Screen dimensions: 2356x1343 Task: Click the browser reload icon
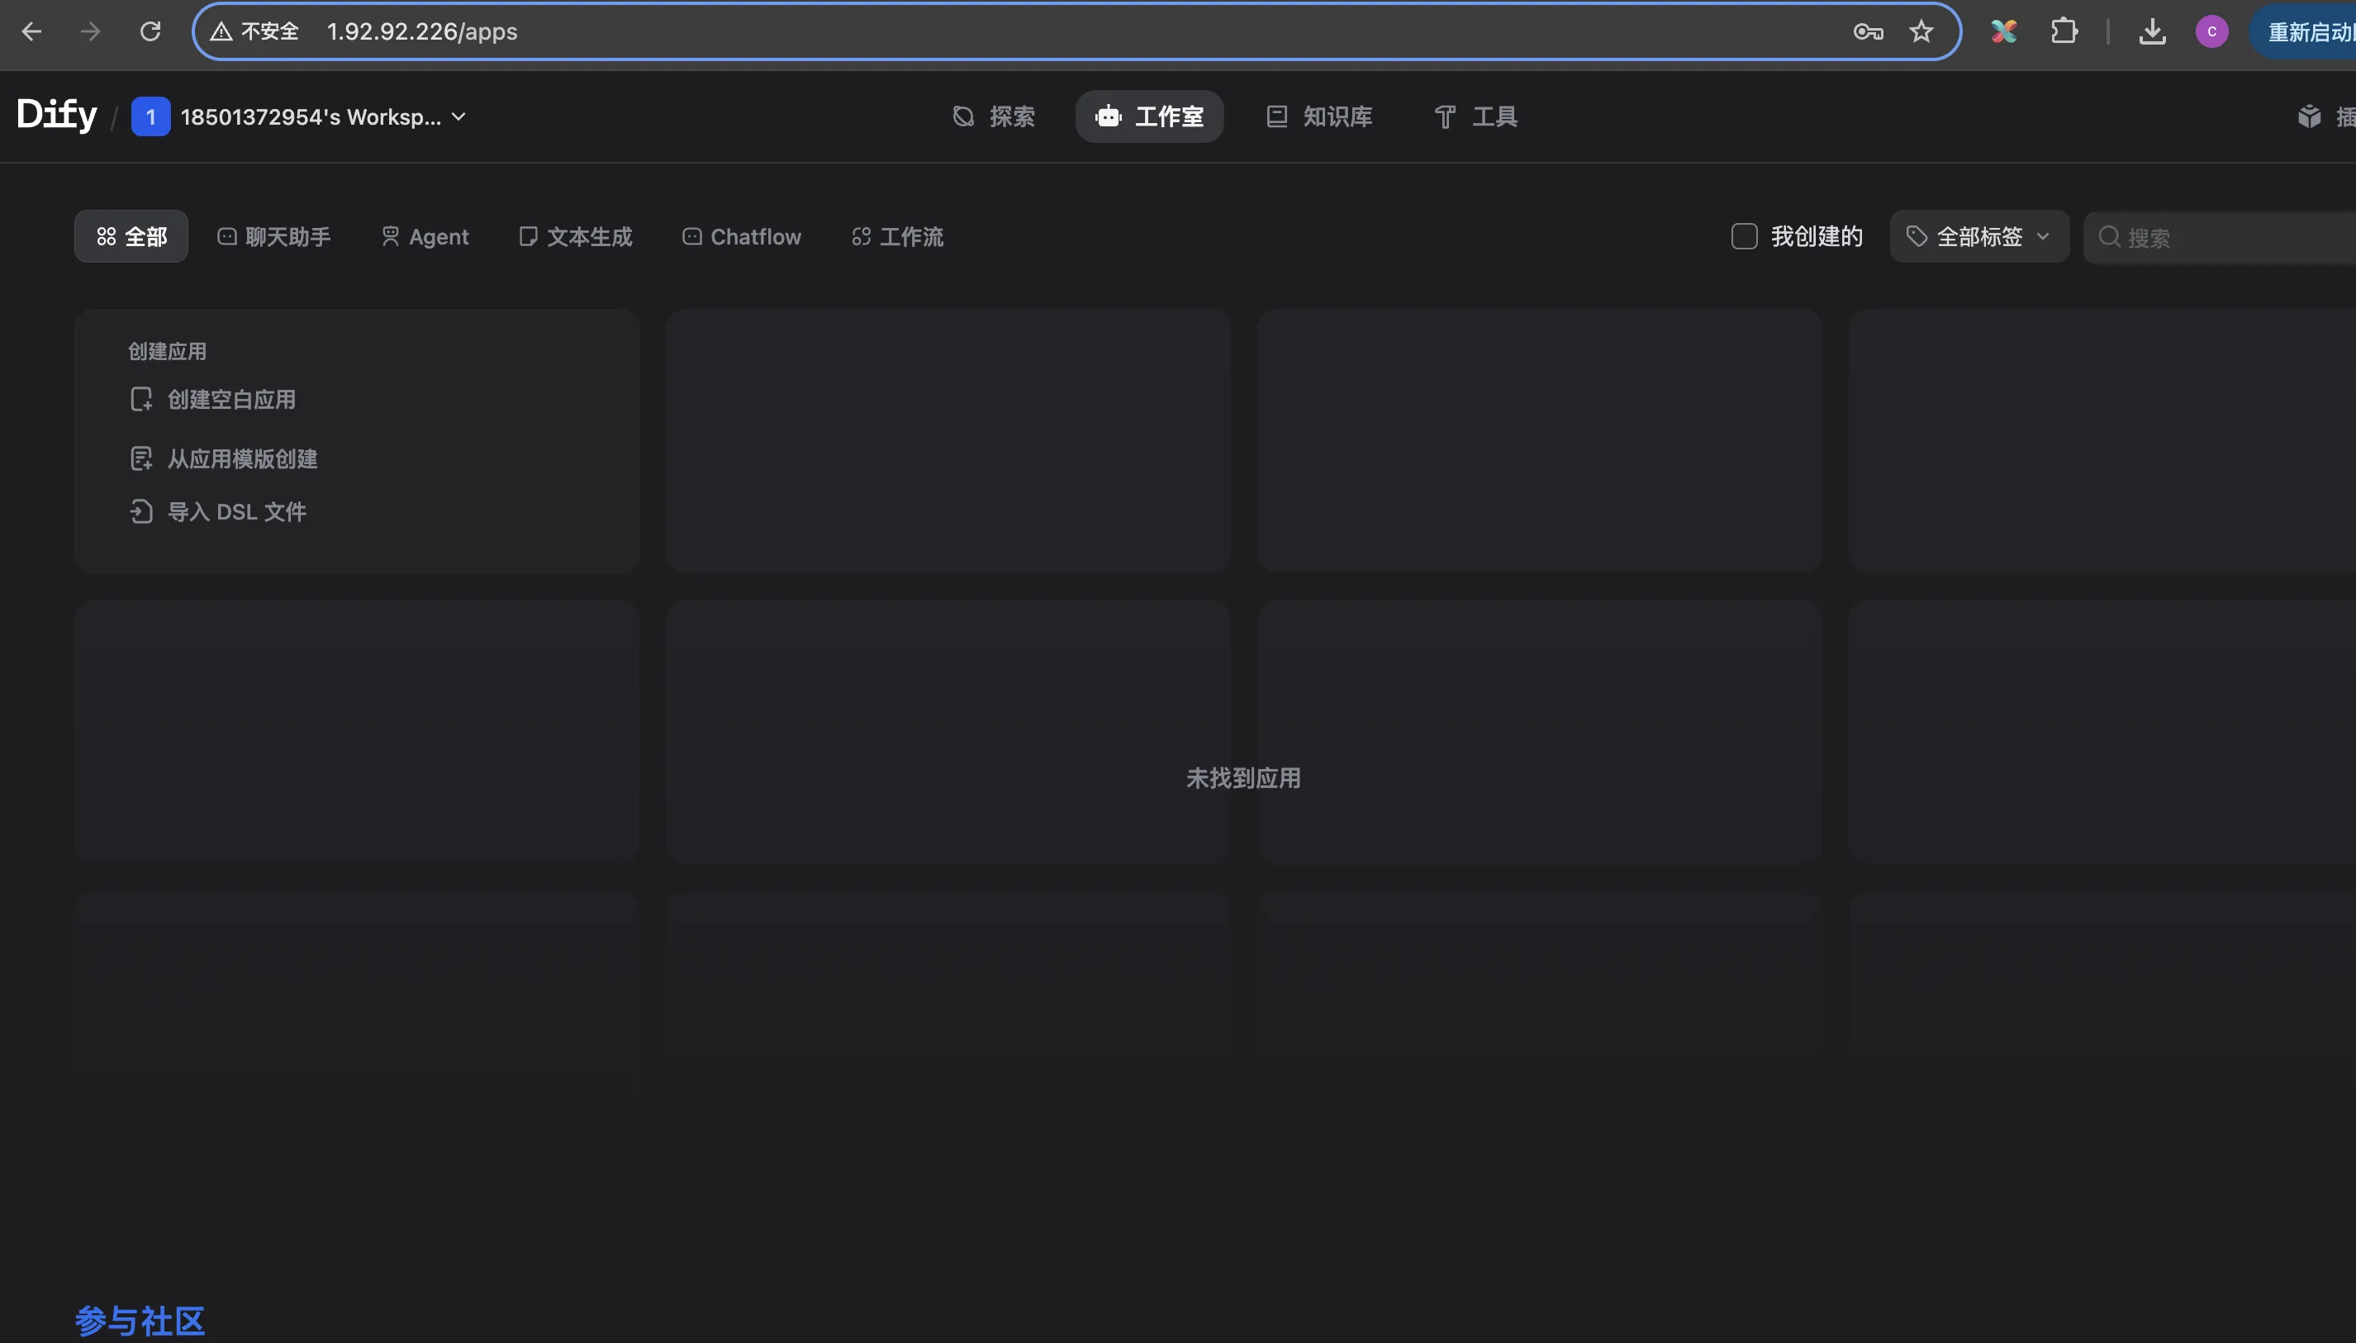[150, 31]
